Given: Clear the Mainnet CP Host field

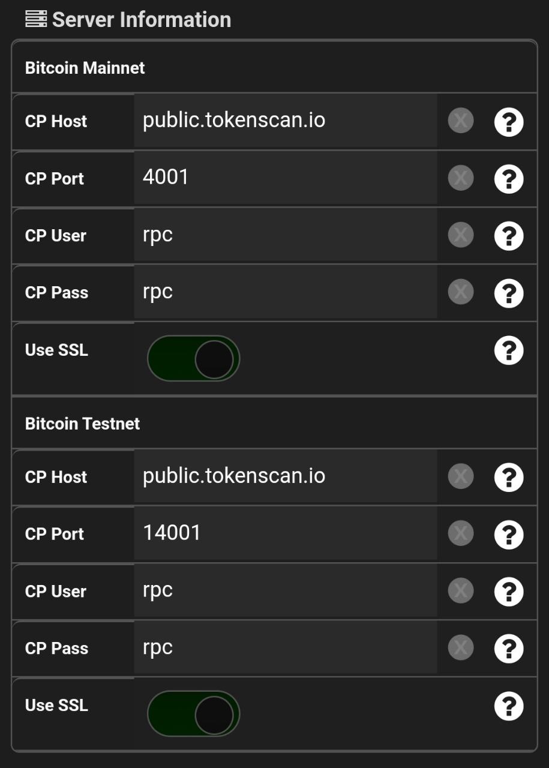Looking at the screenshot, I should tap(461, 121).
